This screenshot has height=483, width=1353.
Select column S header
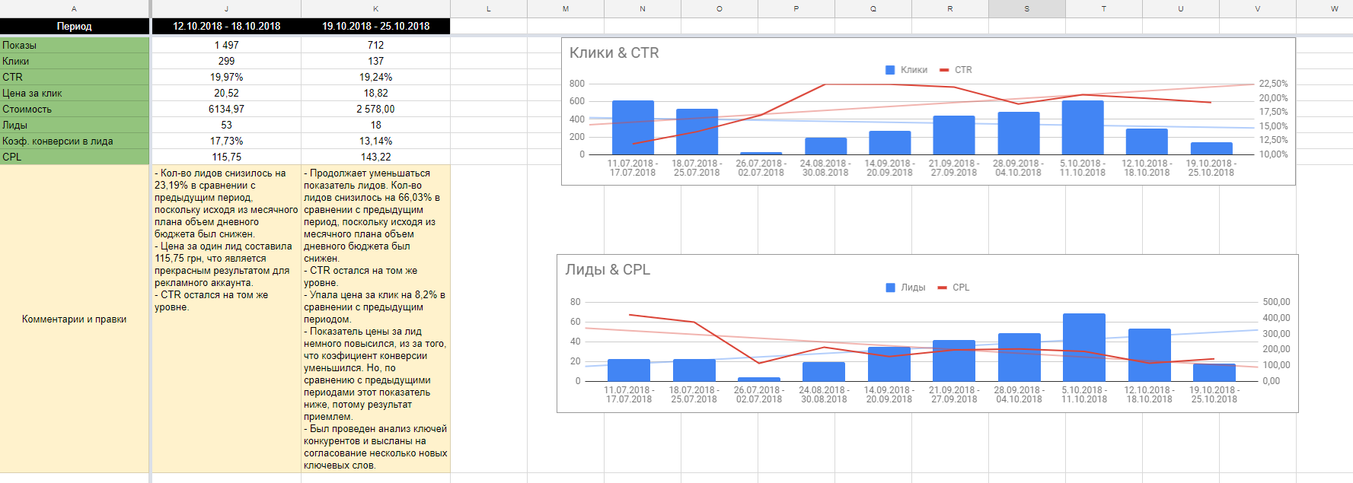tap(1026, 8)
